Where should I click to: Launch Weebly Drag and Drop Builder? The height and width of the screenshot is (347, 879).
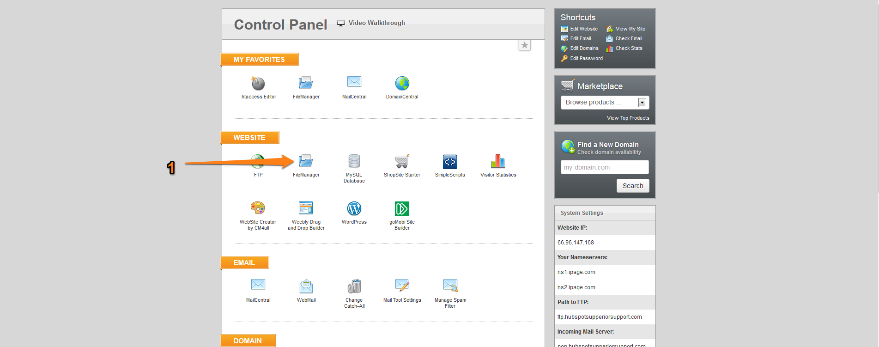[306, 208]
